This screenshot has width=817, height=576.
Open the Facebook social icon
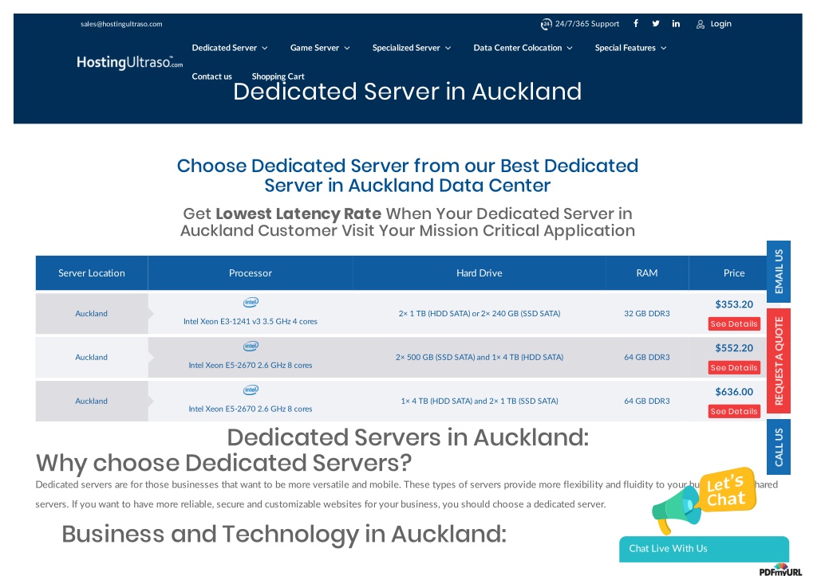pos(636,23)
